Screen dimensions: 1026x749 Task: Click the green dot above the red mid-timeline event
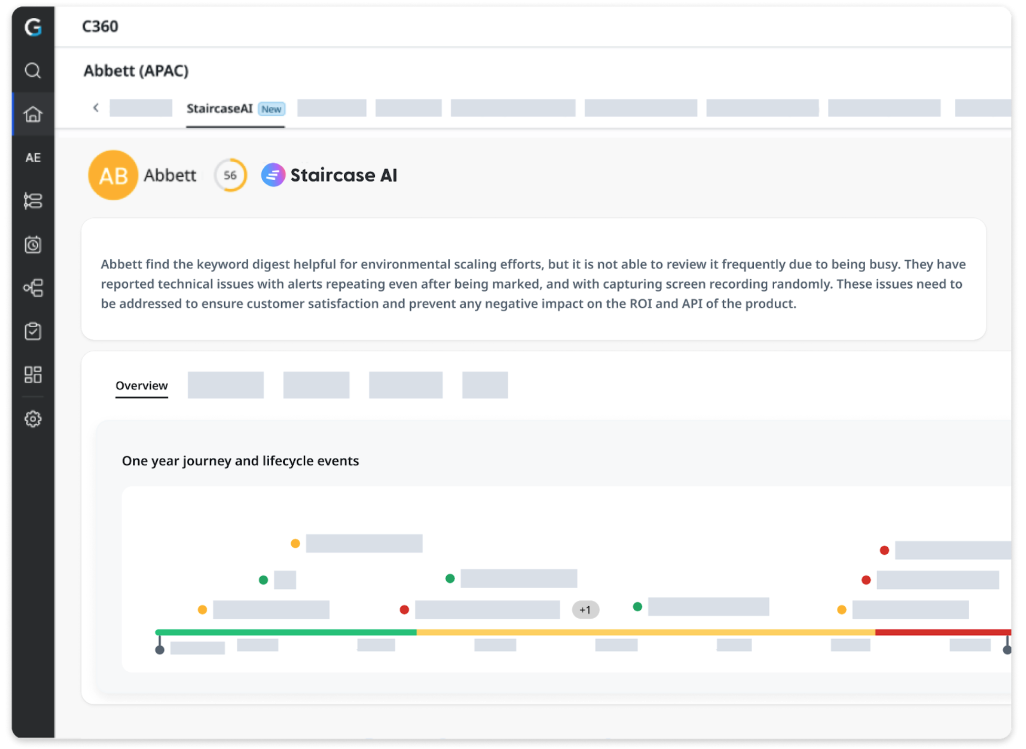point(450,578)
